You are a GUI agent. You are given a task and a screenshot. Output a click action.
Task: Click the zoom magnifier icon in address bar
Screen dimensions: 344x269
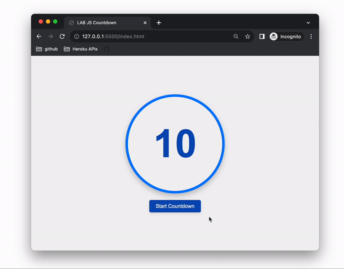point(236,37)
